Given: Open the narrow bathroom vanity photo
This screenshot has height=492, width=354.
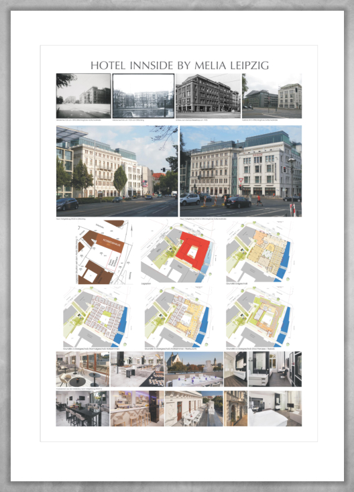Looking at the screenshot, I should point(236,369).
